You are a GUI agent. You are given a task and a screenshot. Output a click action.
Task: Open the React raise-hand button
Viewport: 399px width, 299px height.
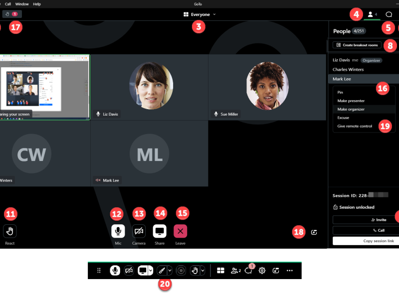[9, 231]
